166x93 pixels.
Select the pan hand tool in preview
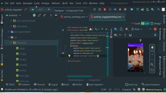(x=152, y=47)
